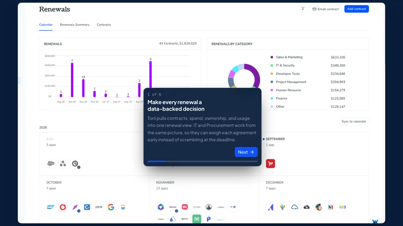403x226 pixels.
Task: Click the OCTOBER month heading
Action: click(x=54, y=182)
